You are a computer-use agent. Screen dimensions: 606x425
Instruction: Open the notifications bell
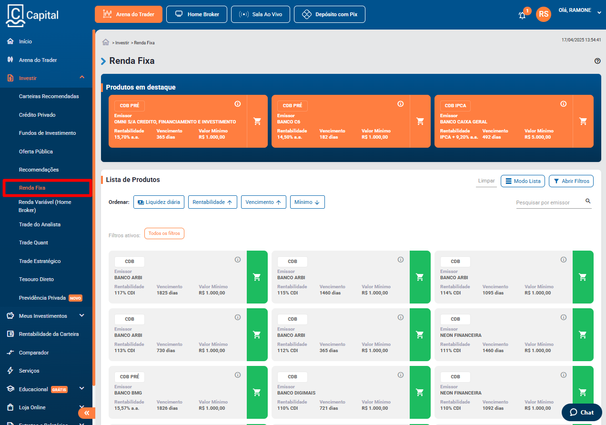pyautogui.click(x=522, y=15)
